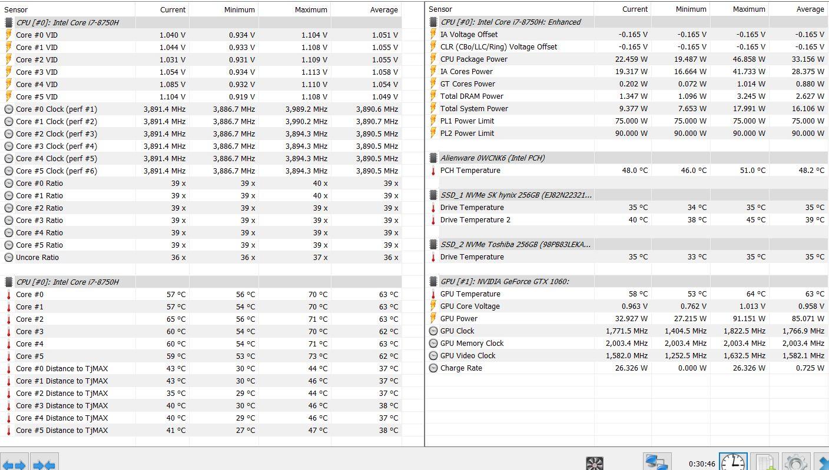Collapse the GPU [#1] NVIDIA GeForce GTX 1060 group
Screen dimensions: 829x470
point(433,281)
